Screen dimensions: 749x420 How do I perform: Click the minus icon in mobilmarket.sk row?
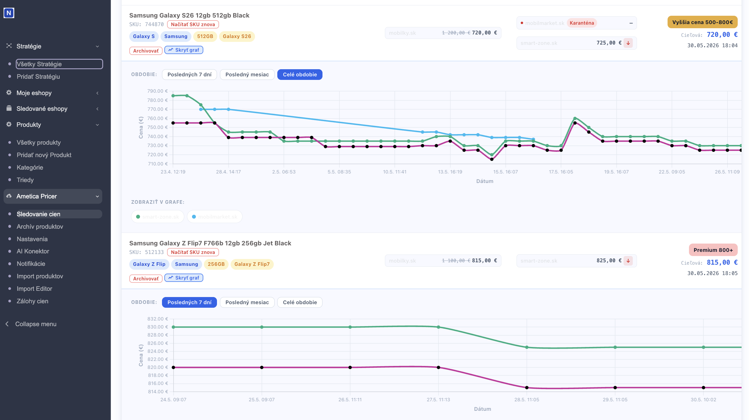(x=631, y=23)
